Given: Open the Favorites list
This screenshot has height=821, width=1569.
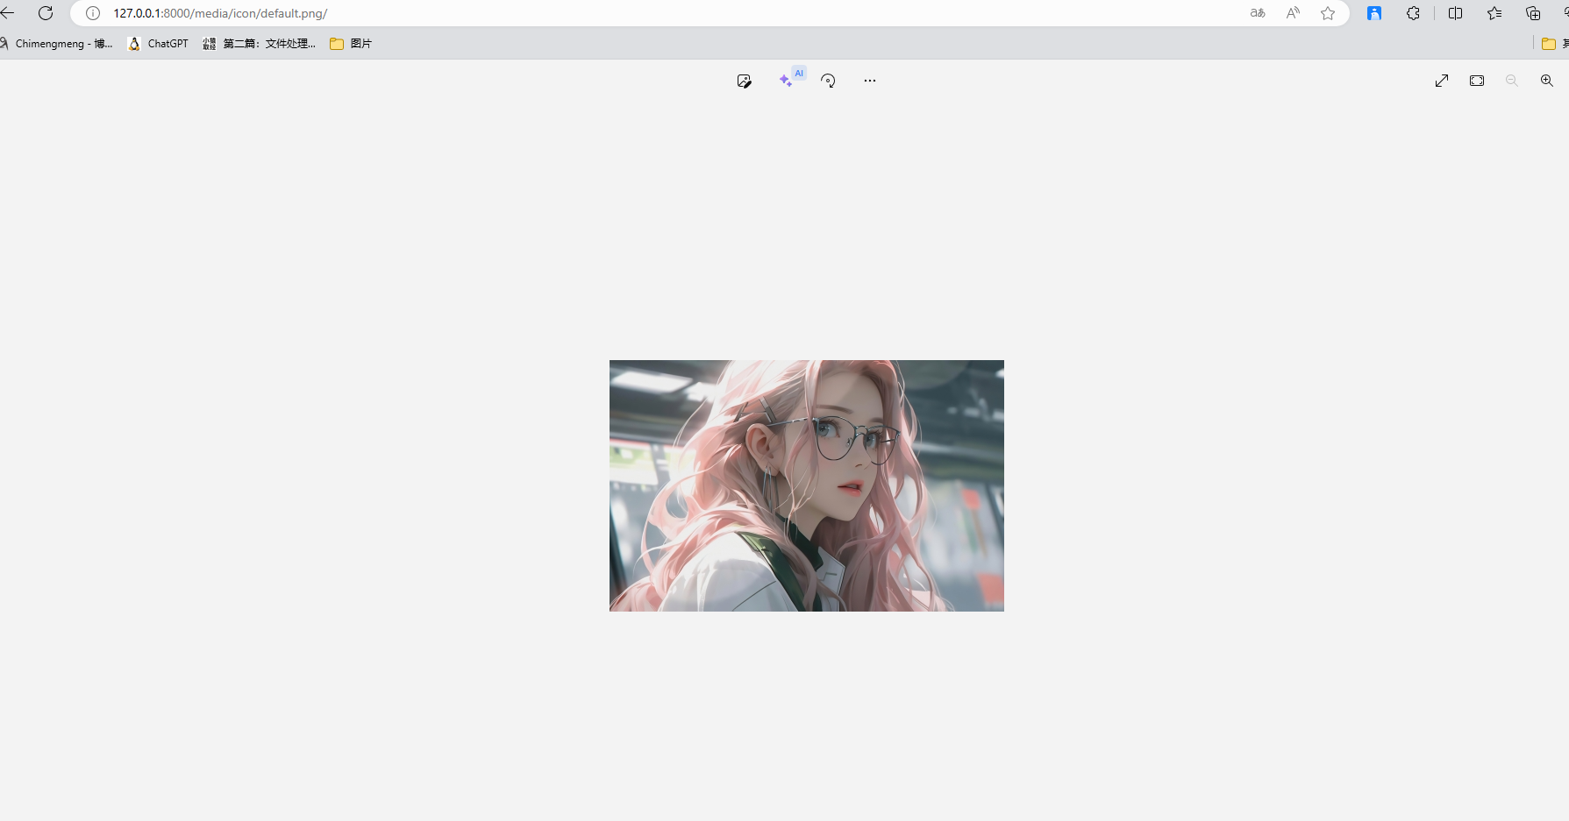Looking at the screenshot, I should tap(1494, 13).
